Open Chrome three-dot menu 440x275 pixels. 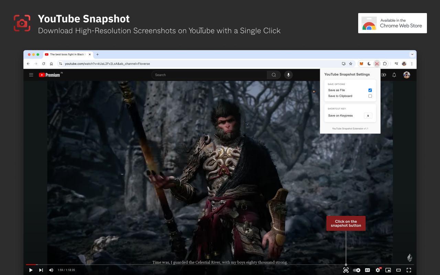click(x=412, y=64)
